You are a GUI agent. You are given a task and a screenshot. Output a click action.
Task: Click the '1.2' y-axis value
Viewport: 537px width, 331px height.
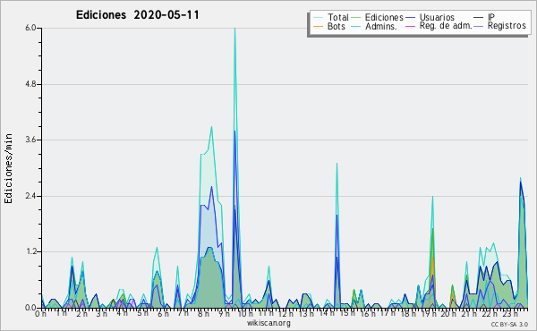point(30,252)
